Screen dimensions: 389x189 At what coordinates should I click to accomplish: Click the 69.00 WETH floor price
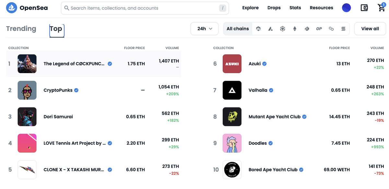coord(337,170)
